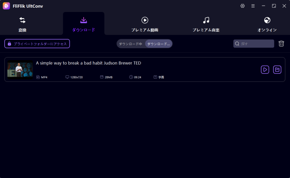Go to the オンライン tab
Image resolution: width=290 pixels, height=178 pixels.
coord(267,24)
